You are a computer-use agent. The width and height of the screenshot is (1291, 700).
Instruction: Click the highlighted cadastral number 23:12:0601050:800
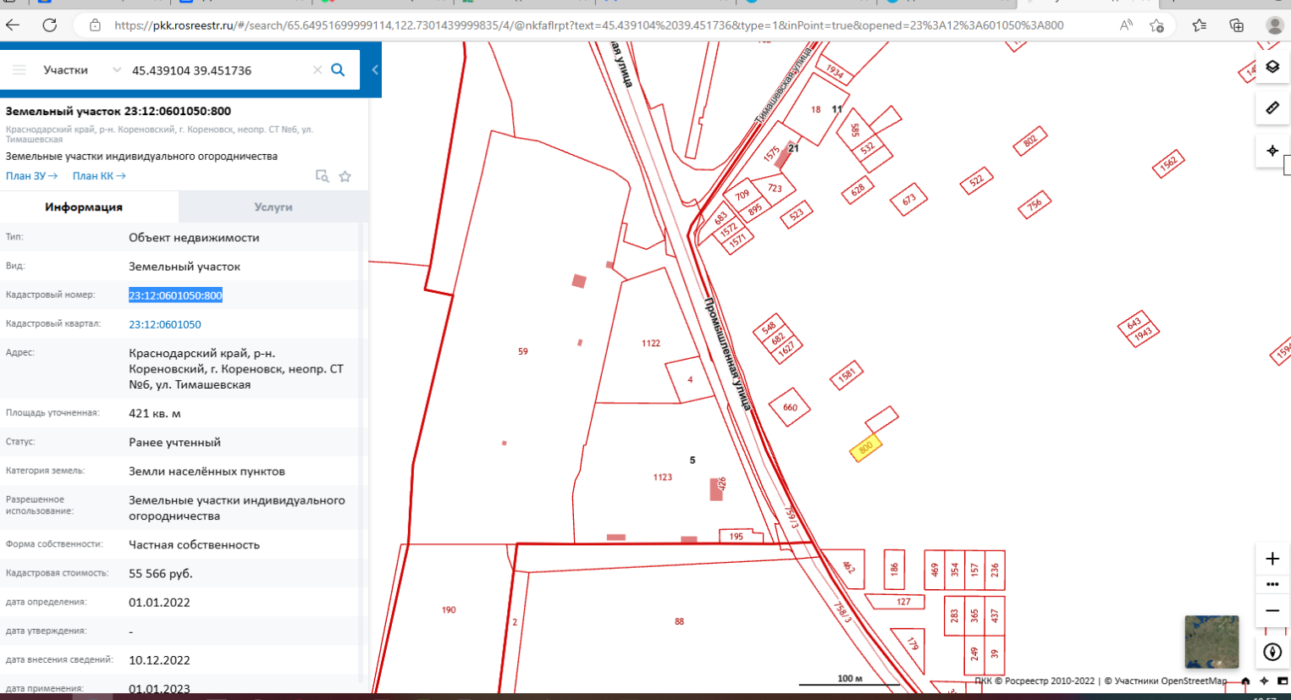pos(175,295)
